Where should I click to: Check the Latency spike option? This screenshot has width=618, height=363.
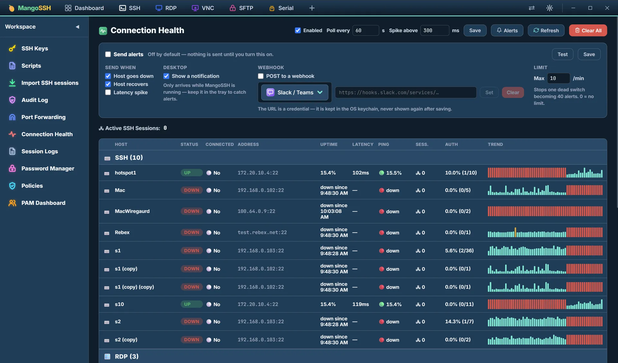pos(108,92)
